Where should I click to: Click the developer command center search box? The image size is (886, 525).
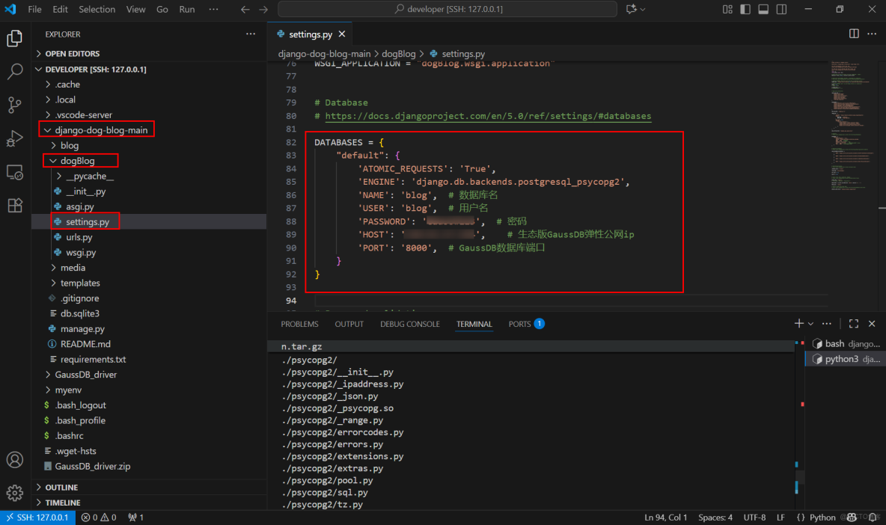coord(447,9)
